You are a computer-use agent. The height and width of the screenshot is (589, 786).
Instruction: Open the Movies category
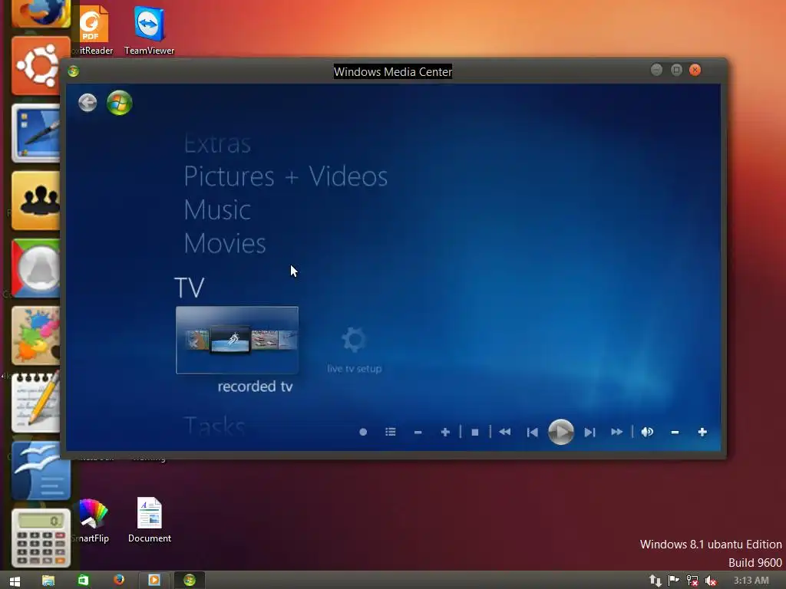(225, 243)
